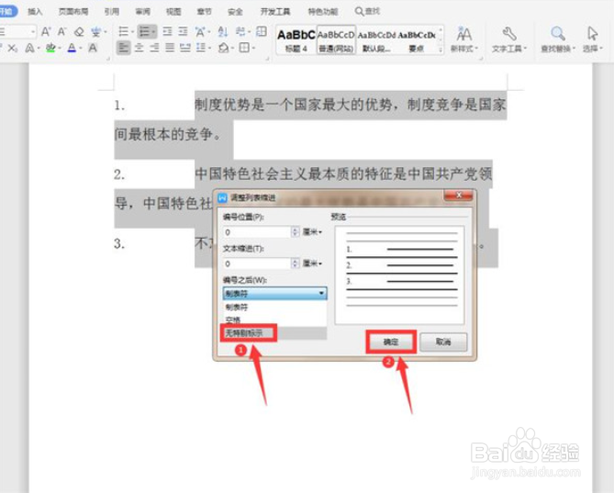Click the 编号位置 number position input field

tap(257, 232)
